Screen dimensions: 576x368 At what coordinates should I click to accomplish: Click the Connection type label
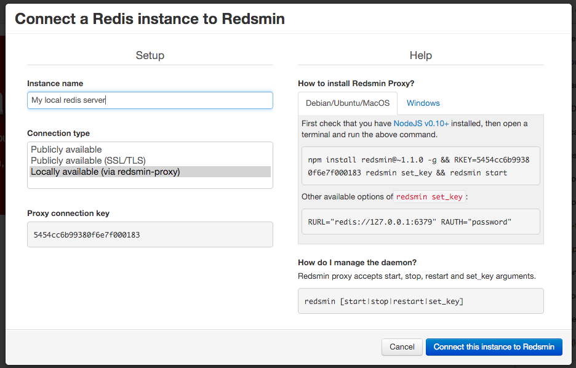tap(58, 134)
